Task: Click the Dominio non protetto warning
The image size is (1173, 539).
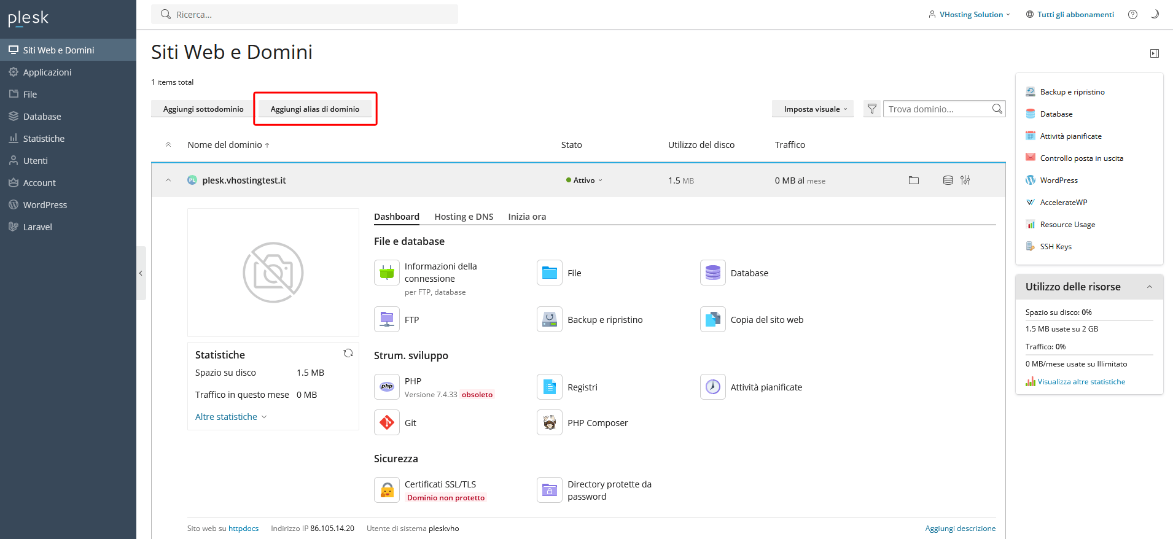Action: coord(446,498)
